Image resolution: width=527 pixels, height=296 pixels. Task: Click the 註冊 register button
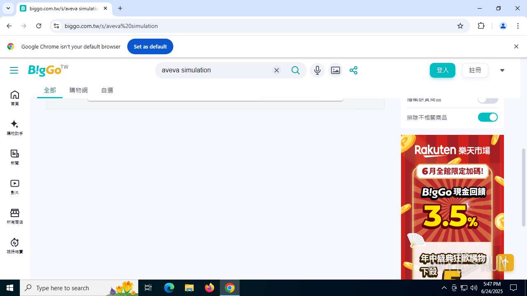tap(475, 70)
